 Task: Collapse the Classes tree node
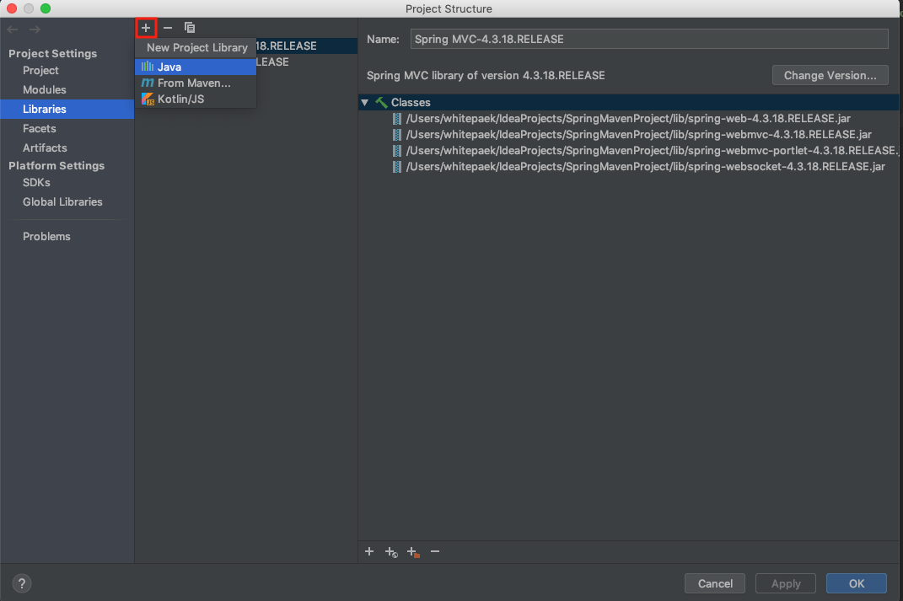(364, 103)
